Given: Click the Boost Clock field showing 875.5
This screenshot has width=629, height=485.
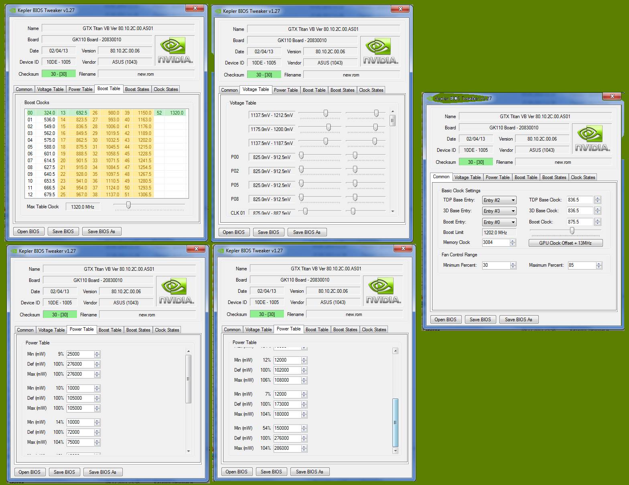Looking at the screenshot, I should (x=580, y=222).
